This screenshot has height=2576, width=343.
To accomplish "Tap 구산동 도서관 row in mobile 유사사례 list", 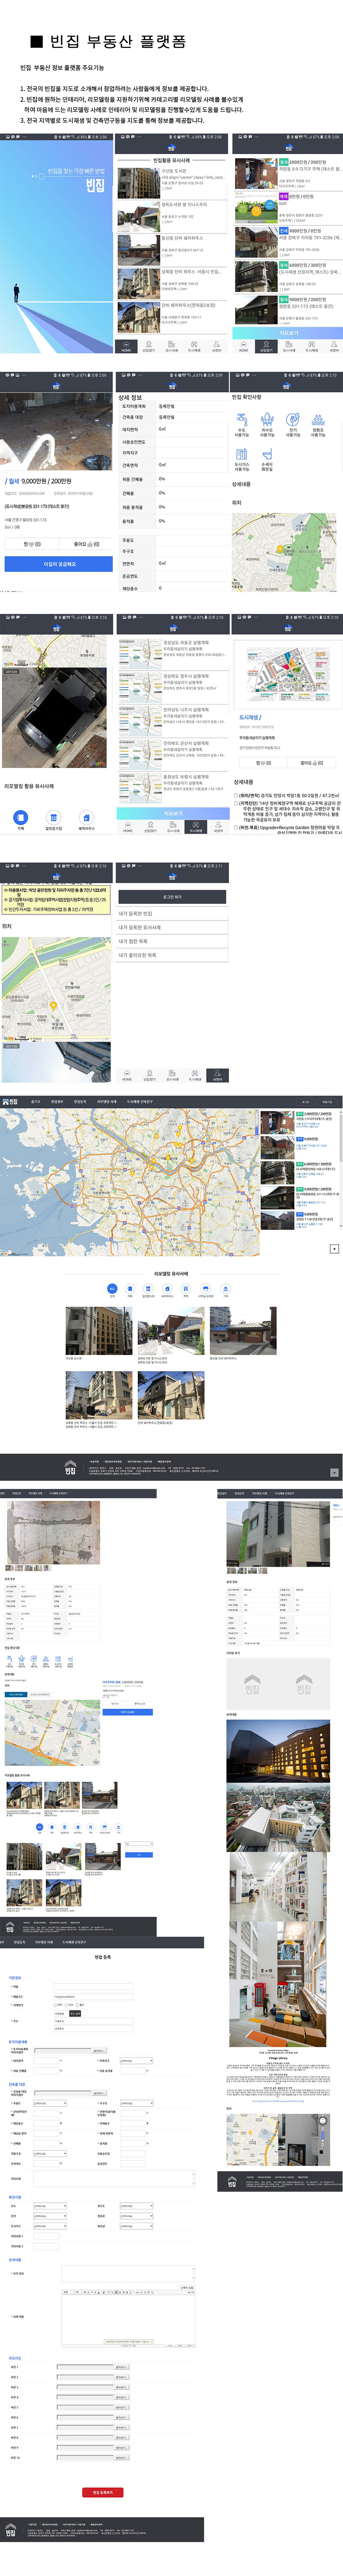I will 172,183.
